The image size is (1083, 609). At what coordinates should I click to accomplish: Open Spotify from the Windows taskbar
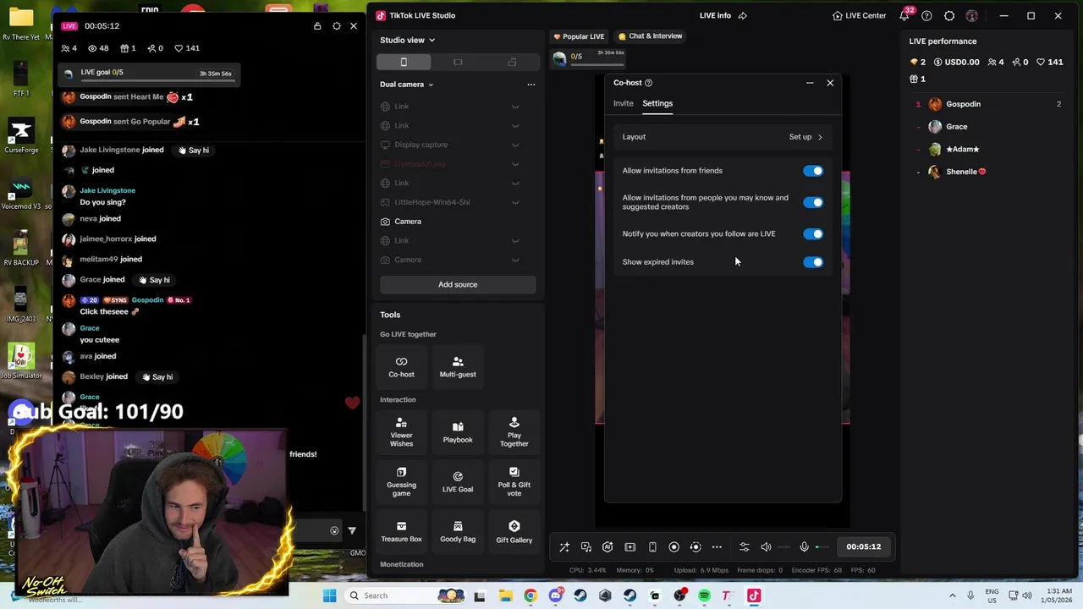tap(704, 595)
